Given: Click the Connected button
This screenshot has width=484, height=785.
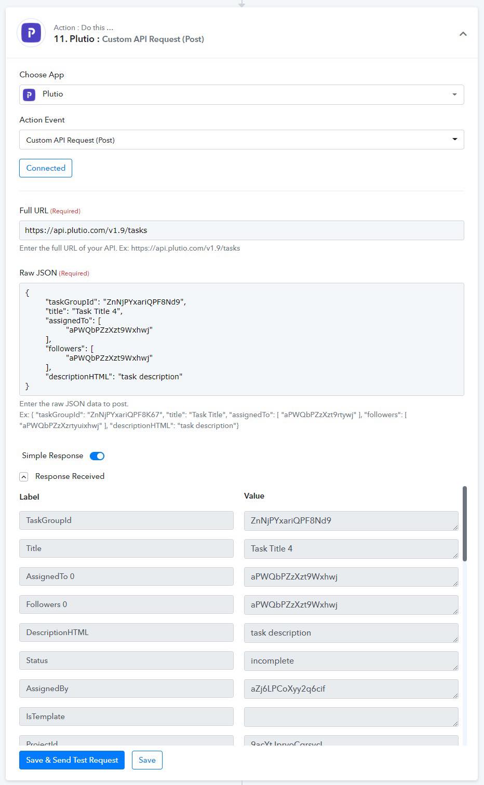Looking at the screenshot, I should [46, 168].
